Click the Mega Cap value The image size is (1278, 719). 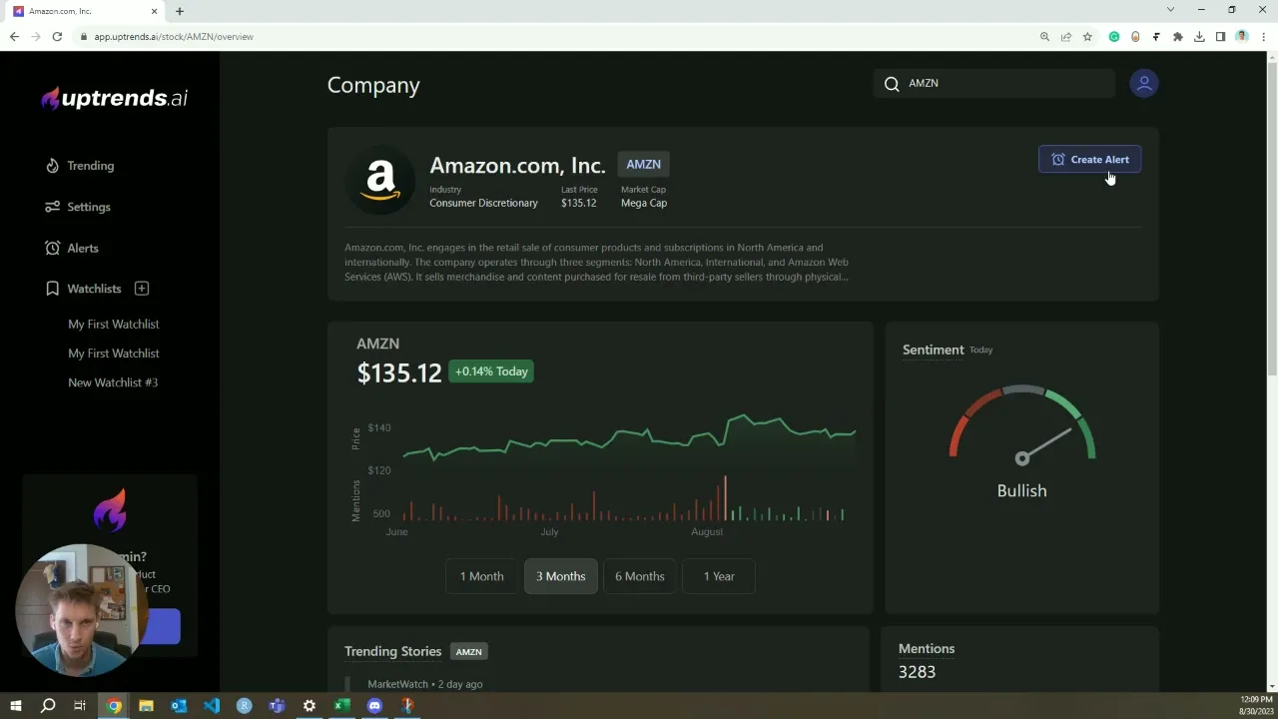[644, 203]
